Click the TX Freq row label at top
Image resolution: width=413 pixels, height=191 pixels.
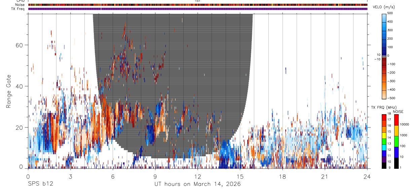(x=18, y=9)
